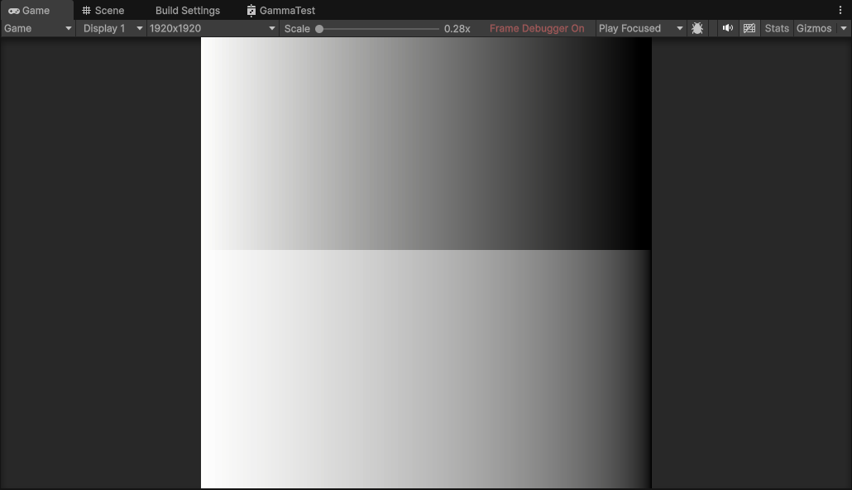Screen dimensions: 852x490
Task: Open the Display 1 dropdown
Action: 112,28
